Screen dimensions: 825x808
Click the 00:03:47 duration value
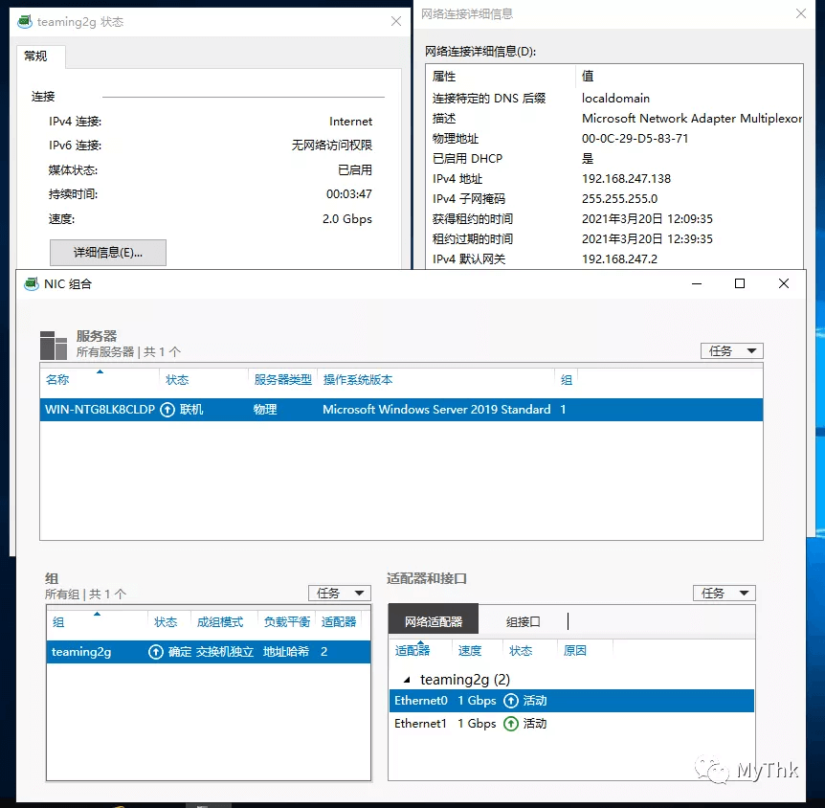tap(348, 194)
